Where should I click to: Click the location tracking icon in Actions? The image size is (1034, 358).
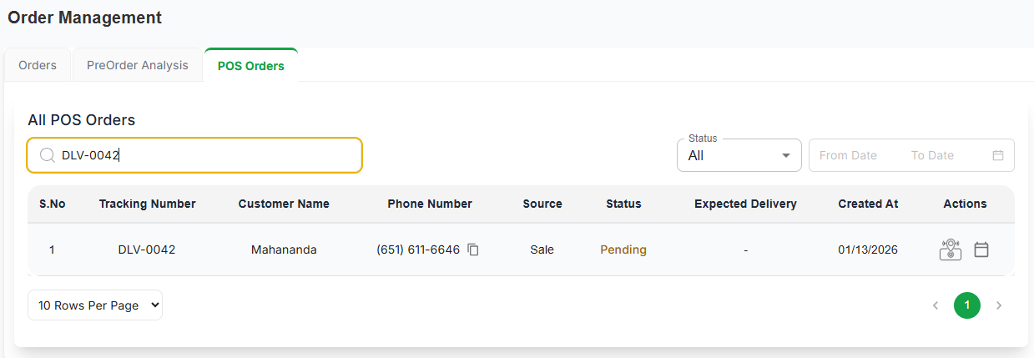(x=950, y=250)
